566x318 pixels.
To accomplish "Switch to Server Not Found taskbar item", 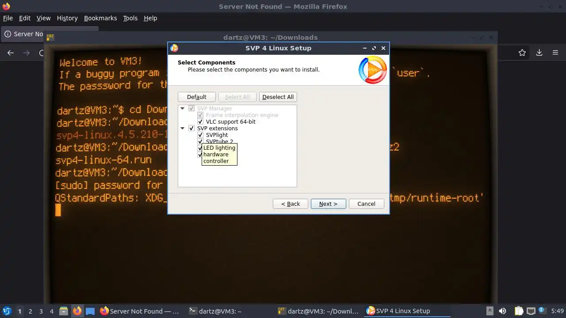I will click(140, 311).
